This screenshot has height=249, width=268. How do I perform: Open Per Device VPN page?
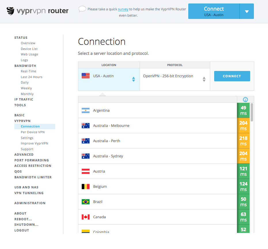tap(33, 132)
